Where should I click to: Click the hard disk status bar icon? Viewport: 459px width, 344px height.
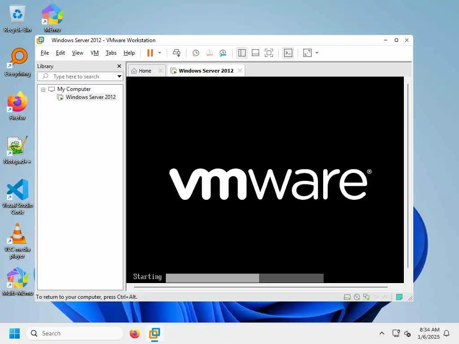(x=347, y=297)
